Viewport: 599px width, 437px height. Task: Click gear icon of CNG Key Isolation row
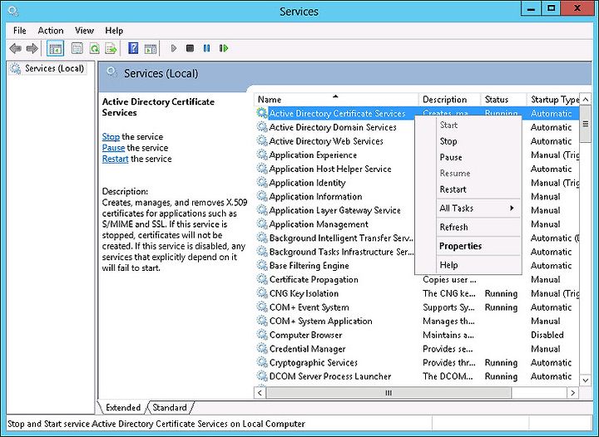pos(262,293)
